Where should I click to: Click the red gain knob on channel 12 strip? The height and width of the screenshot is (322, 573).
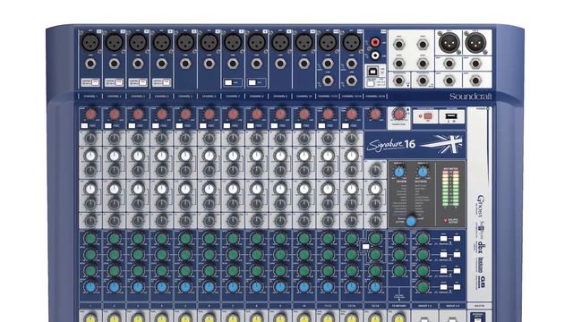tap(352, 114)
